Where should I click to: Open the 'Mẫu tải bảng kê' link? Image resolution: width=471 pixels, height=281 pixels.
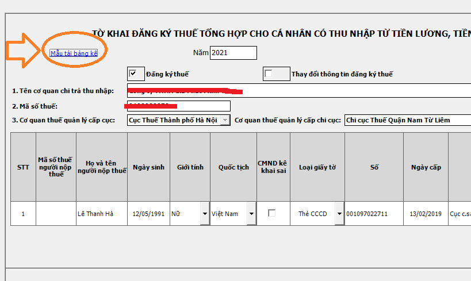74,53
